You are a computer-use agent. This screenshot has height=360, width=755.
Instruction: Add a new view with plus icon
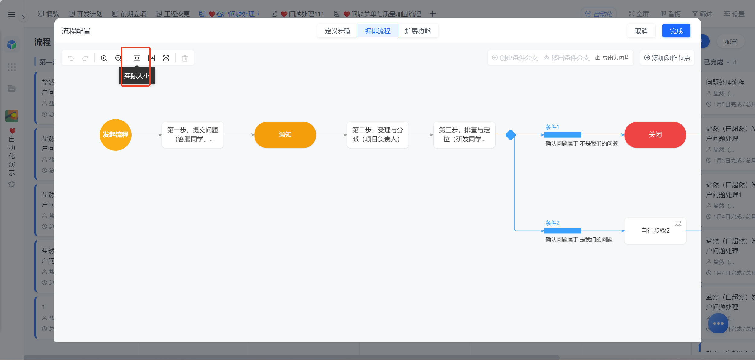(x=433, y=14)
